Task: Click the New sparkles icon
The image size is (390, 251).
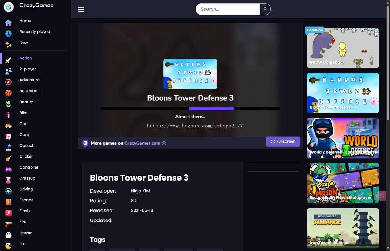Action: (x=8, y=45)
